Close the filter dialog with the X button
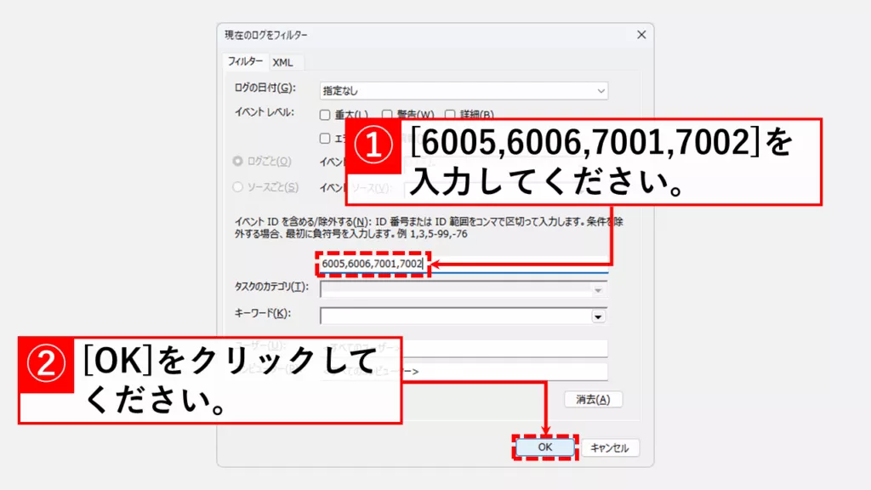Viewport: 871px width, 490px height. coord(640,35)
